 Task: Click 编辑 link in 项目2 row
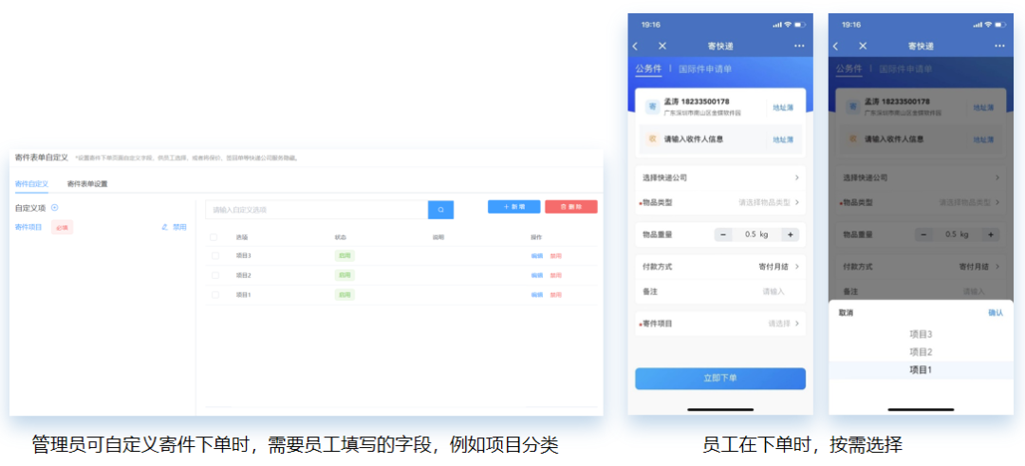tap(537, 276)
